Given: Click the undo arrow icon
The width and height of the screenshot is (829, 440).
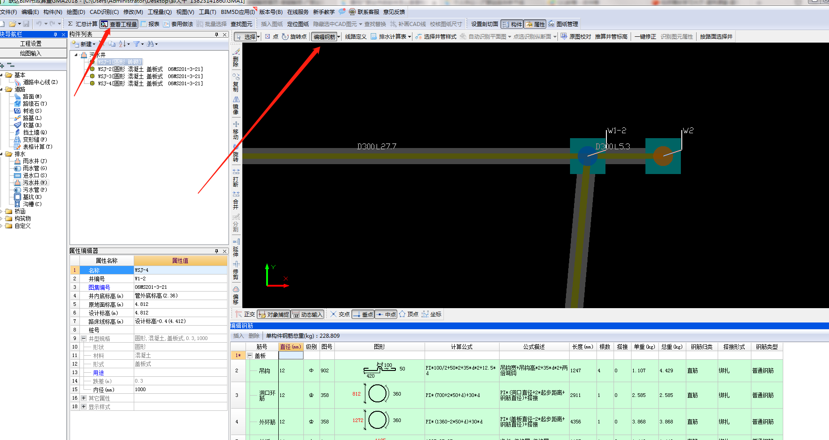Looking at the screenshot, I should [x=39, y=24].
